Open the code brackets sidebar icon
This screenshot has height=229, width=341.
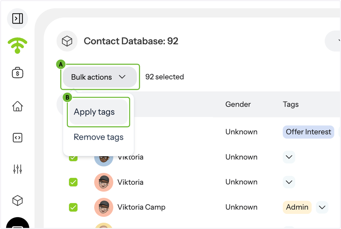click(x=18, y=138)
